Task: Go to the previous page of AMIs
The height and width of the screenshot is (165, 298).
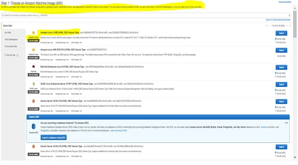Action: (269, 26)
